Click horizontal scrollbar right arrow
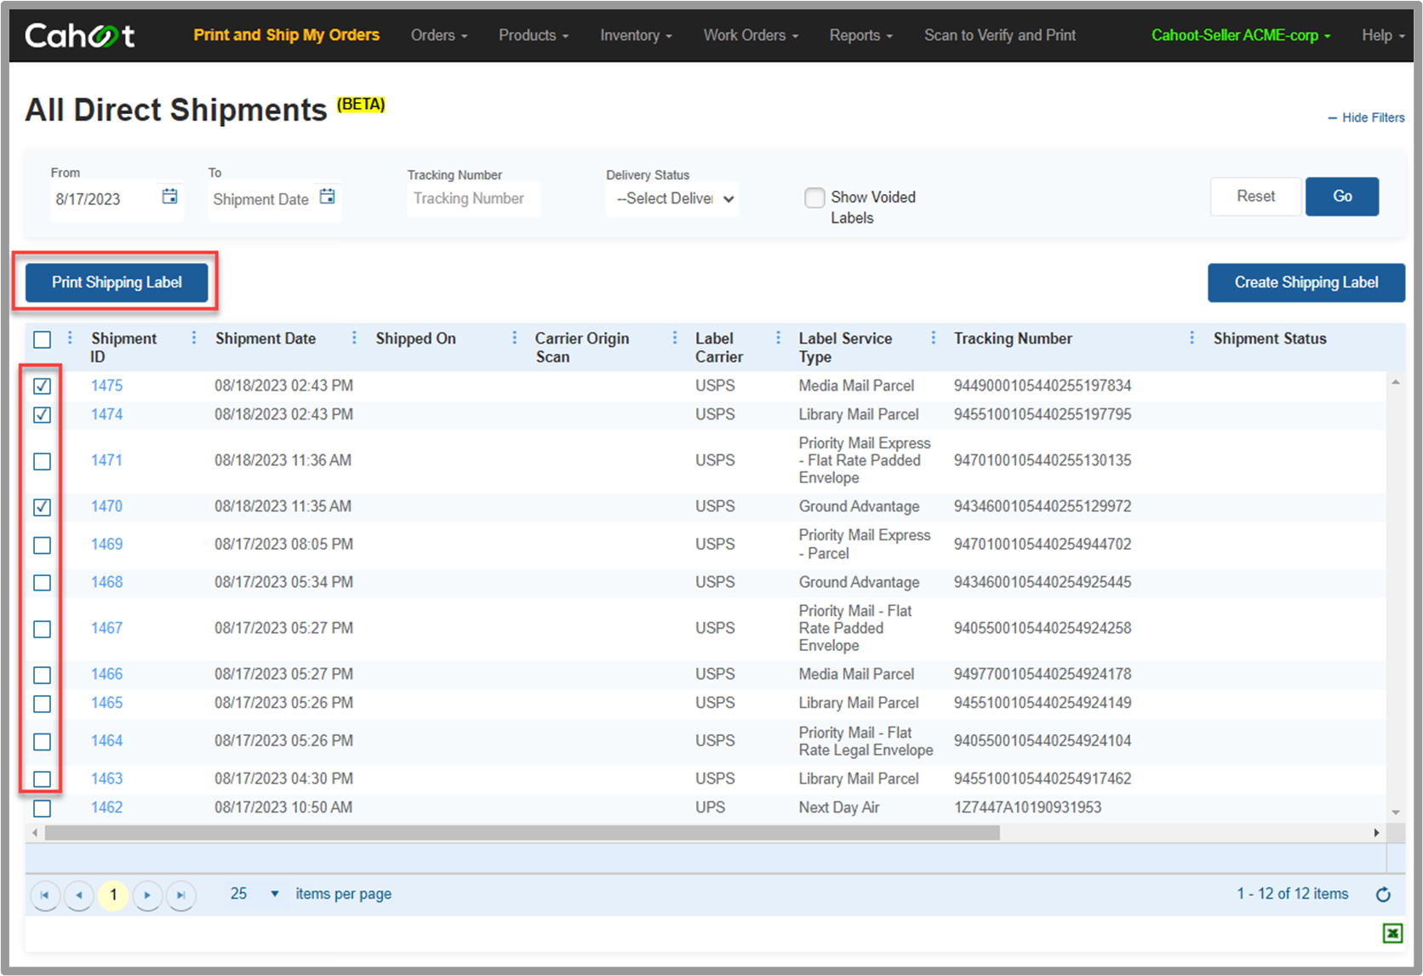Viewport: 1423px width, 976px height. click(1376, 833)
